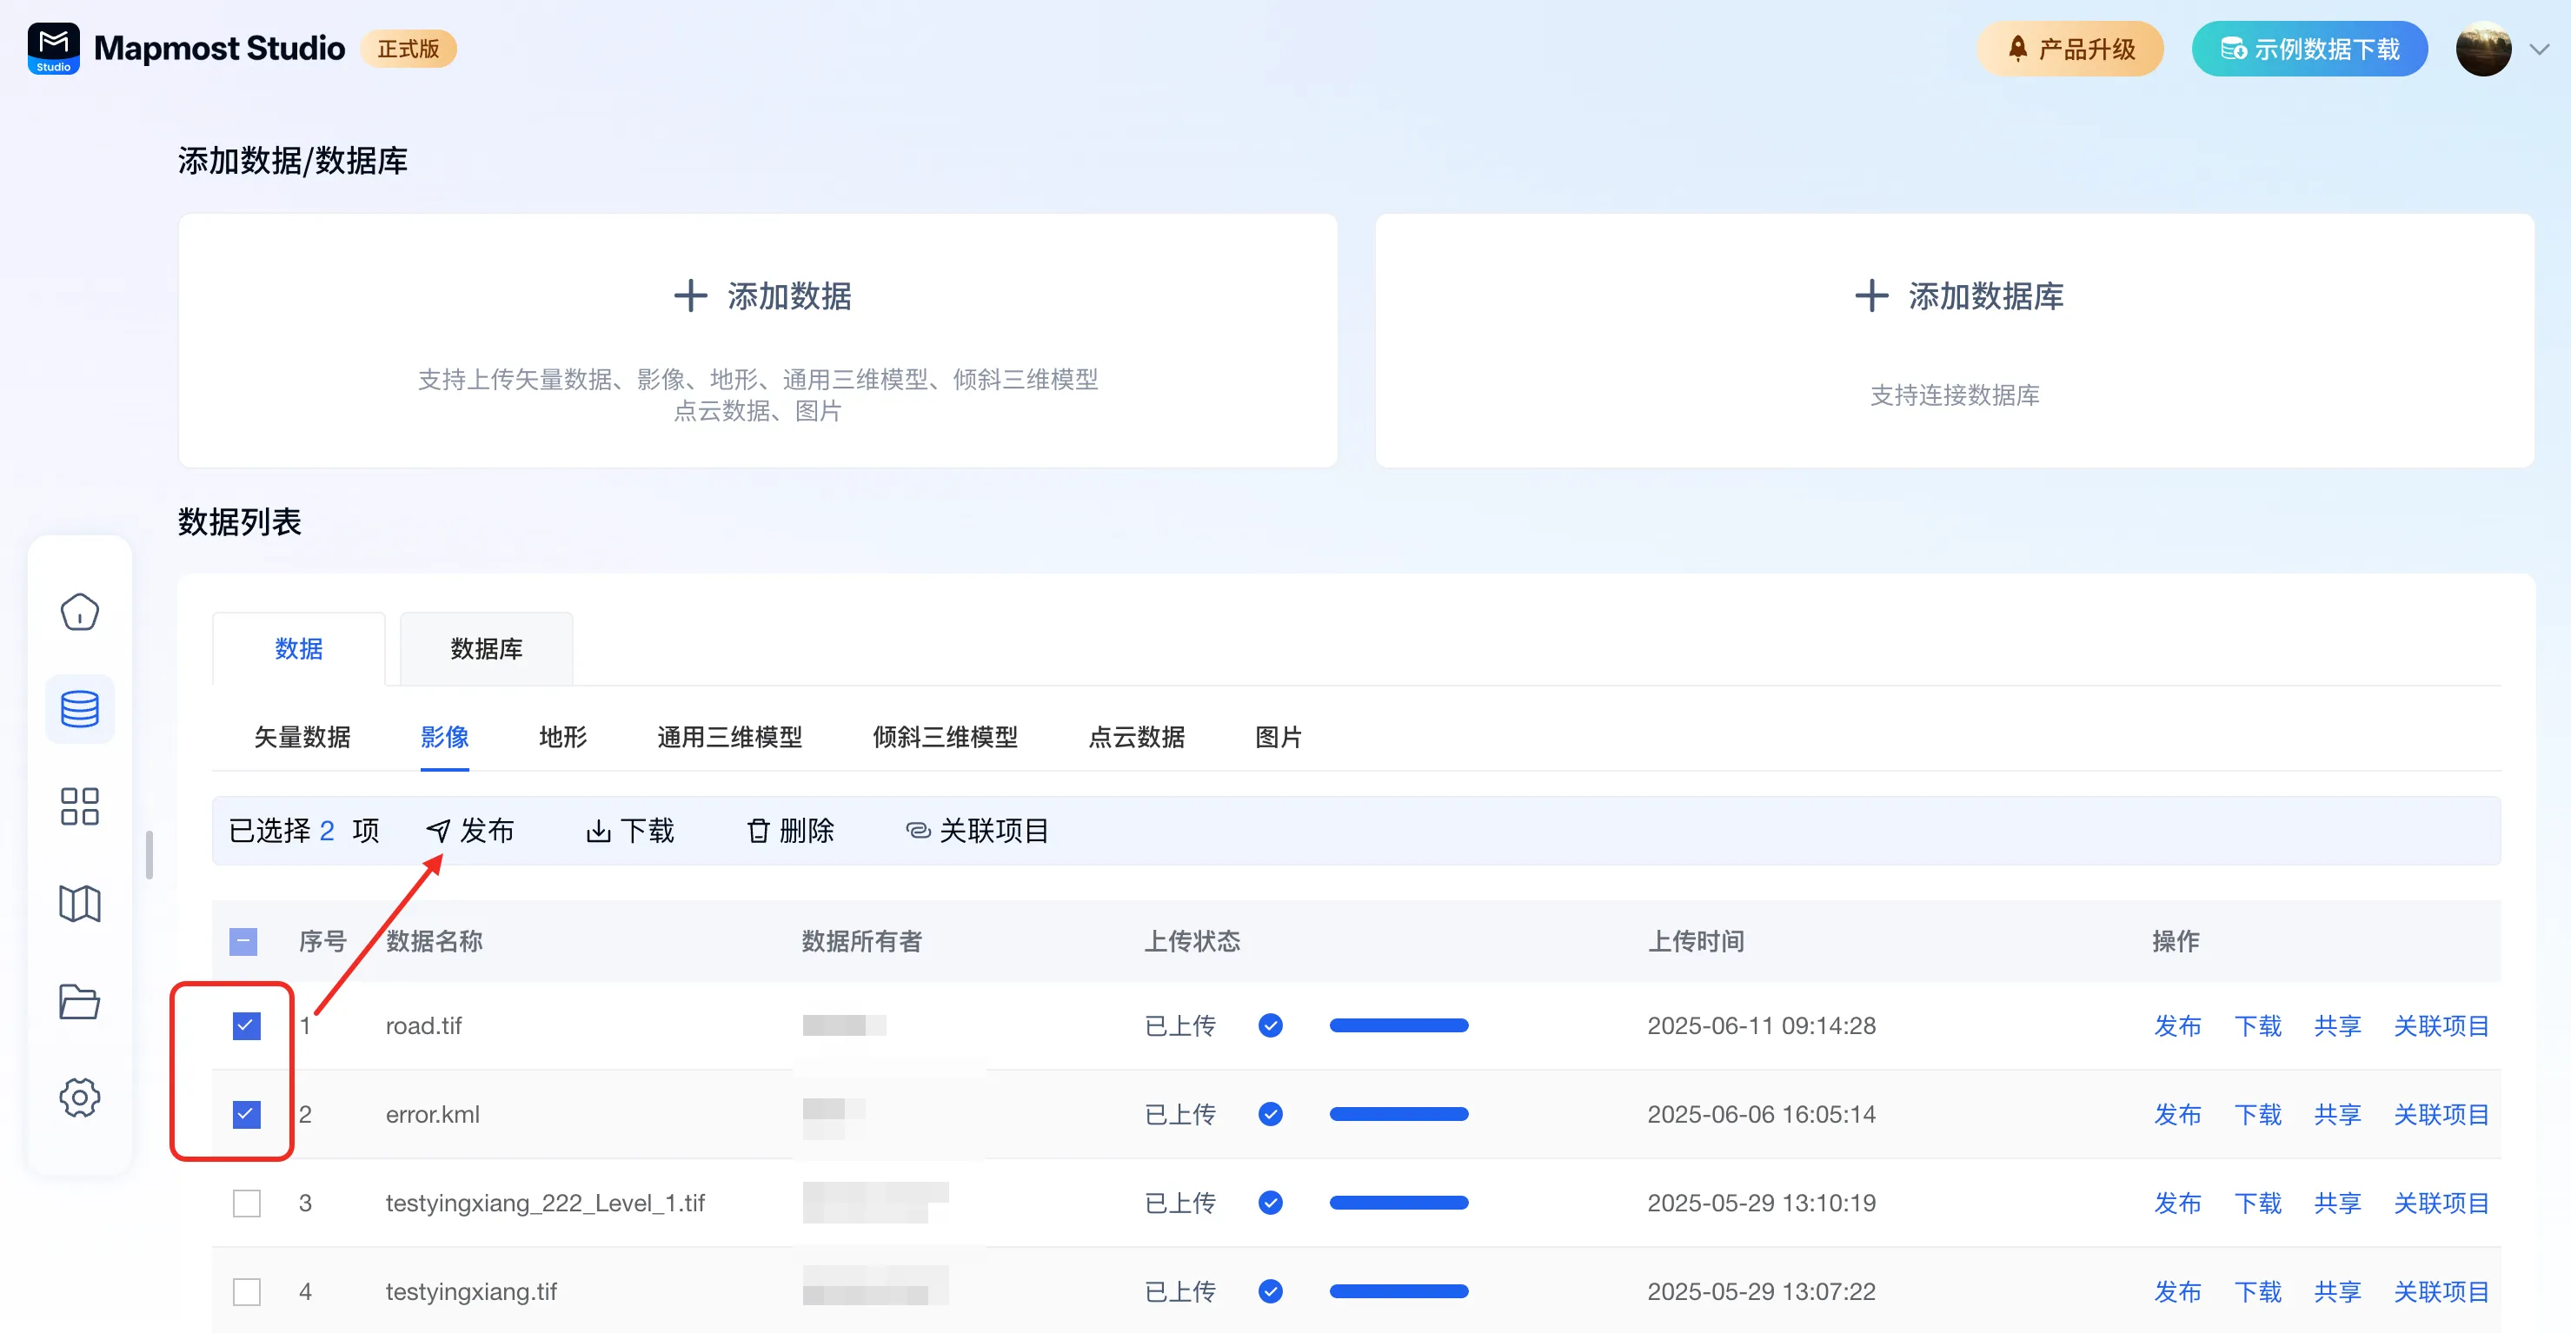The width and height of the screenshot is (2571, 1333).
Task: Click the Mapmost Studio logo icon
Action: coord(54,48)
